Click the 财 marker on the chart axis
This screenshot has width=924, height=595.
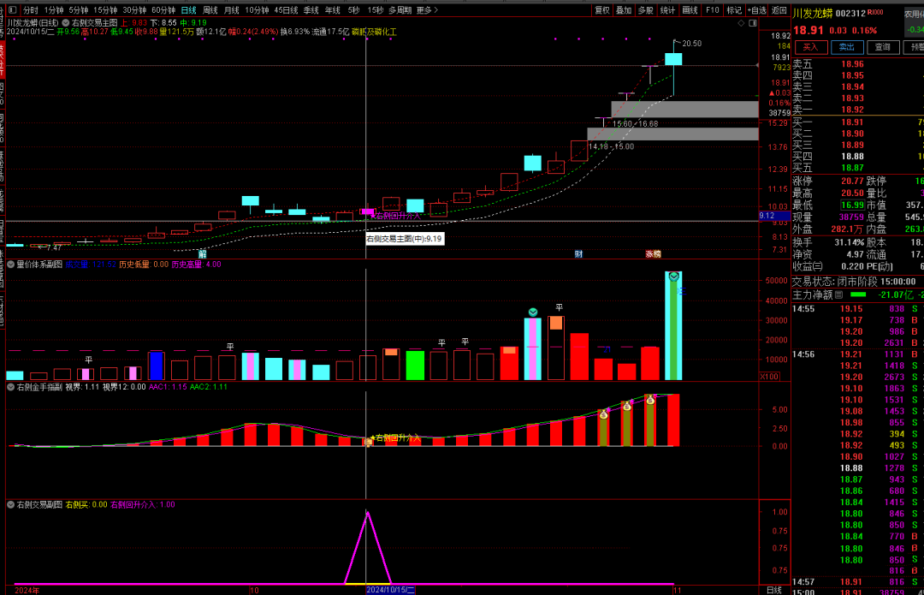(578, 254)
